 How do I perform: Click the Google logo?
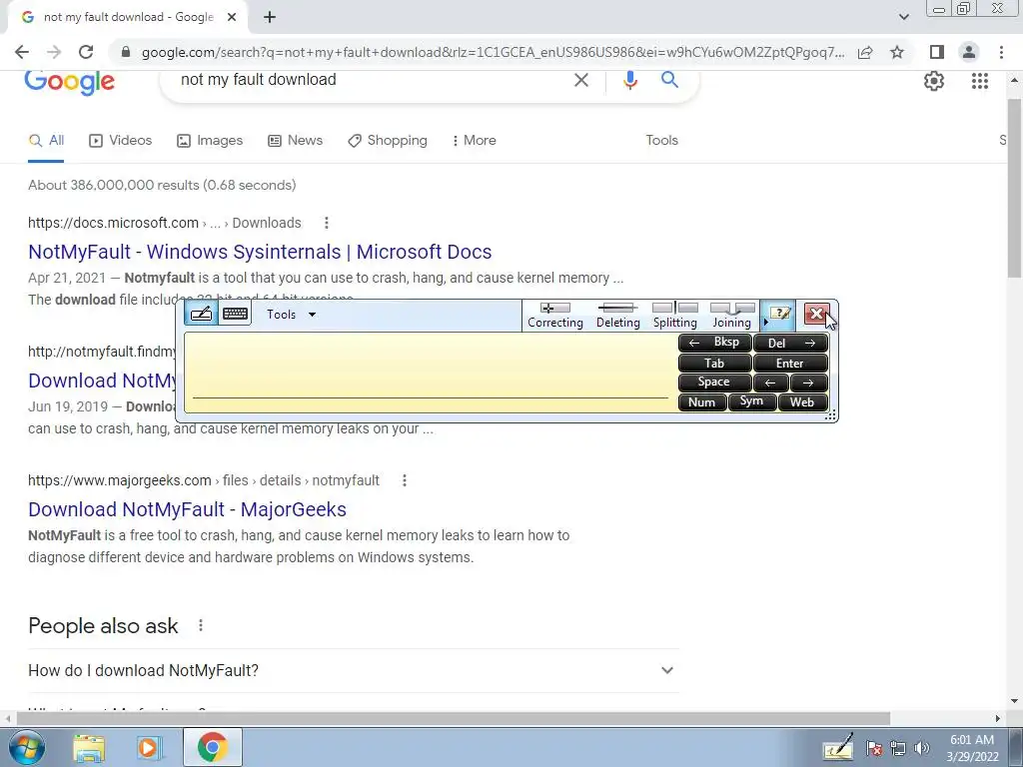[x=69, y=82]
